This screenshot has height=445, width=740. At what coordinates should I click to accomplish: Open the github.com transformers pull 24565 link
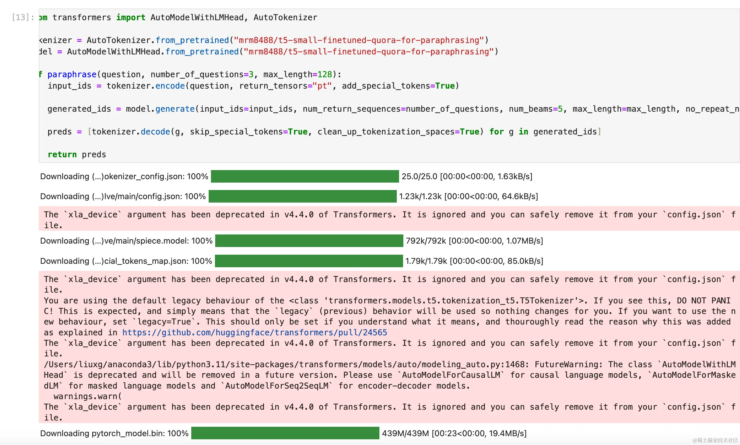point(254,332)
